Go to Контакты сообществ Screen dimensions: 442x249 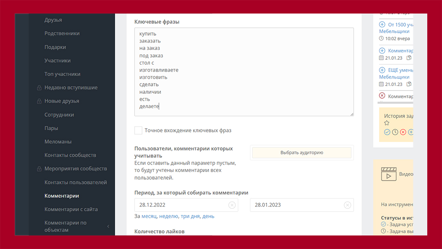70,155
